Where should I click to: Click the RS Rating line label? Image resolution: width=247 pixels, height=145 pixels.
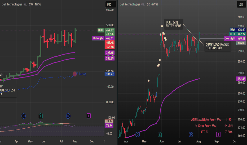tap(81, 74)
